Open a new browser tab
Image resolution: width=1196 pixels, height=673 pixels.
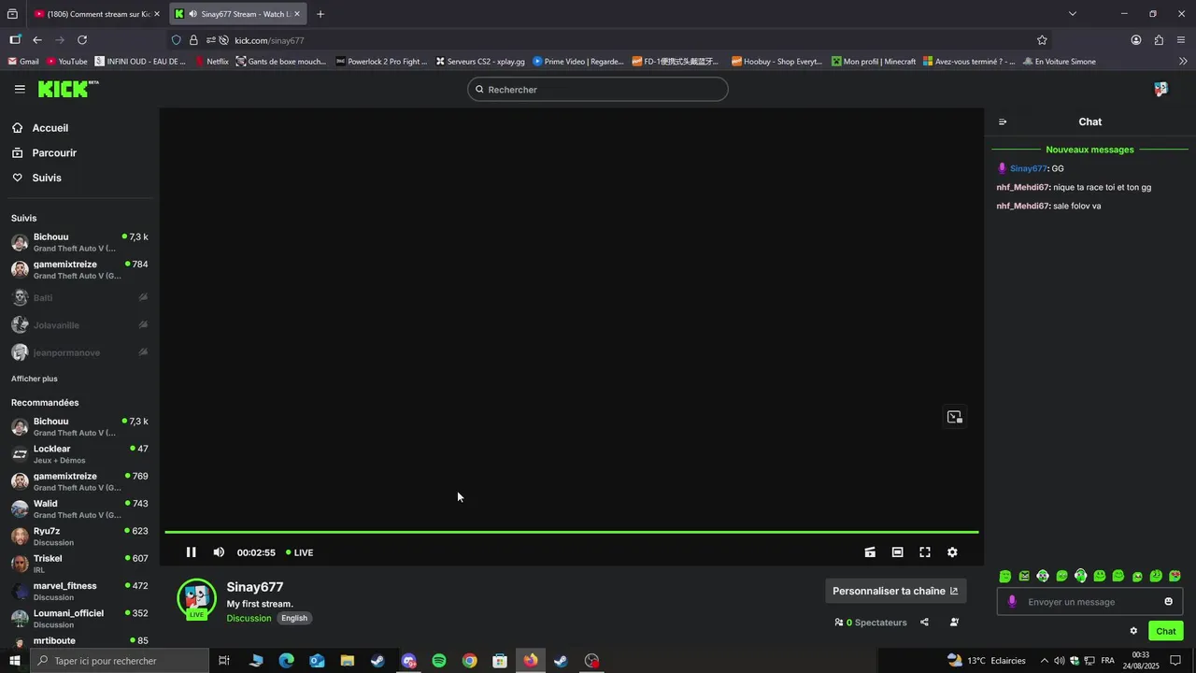[320, 14]
